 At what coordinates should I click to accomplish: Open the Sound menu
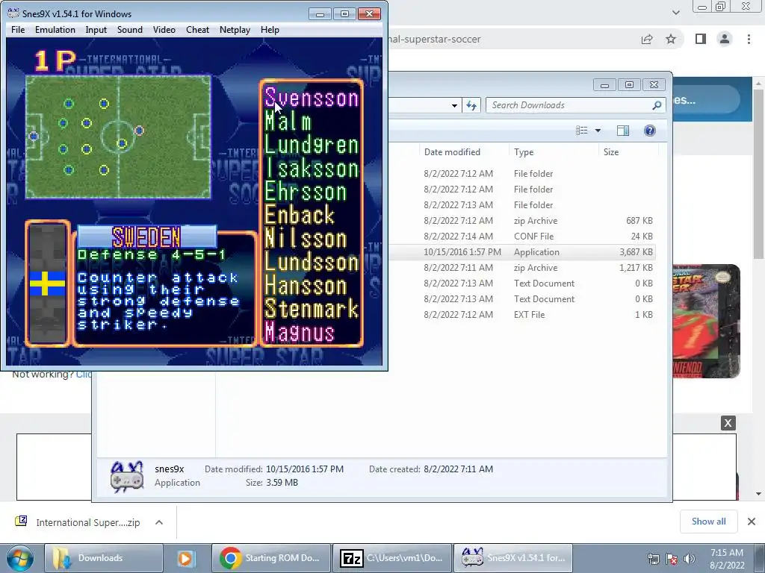[x=130, y=30]
